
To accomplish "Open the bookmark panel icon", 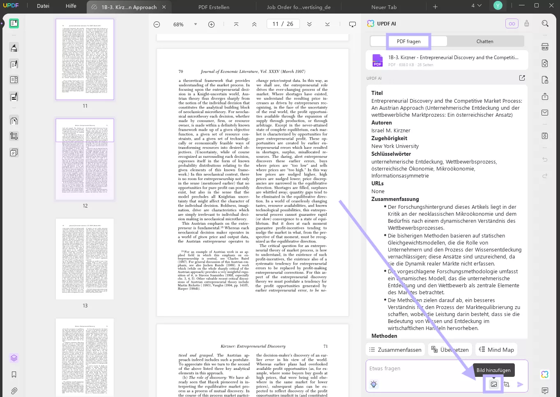I will click(x=14, y=374).
